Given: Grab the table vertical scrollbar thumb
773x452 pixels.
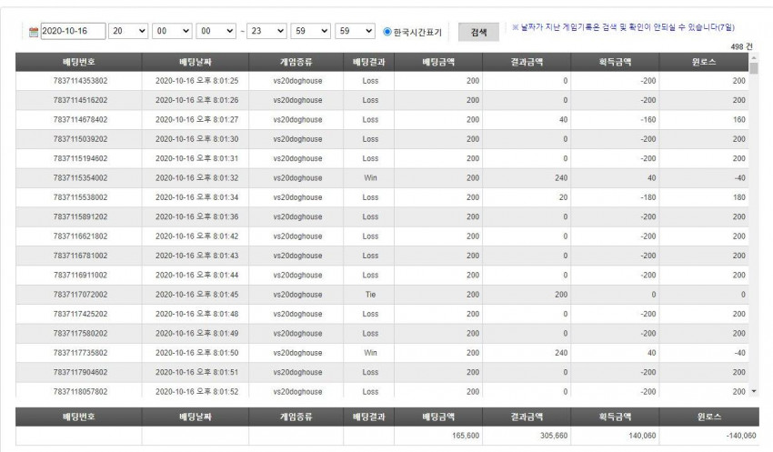Looking at the screenshot, I should pyautogui.click(x=753, y=68).
